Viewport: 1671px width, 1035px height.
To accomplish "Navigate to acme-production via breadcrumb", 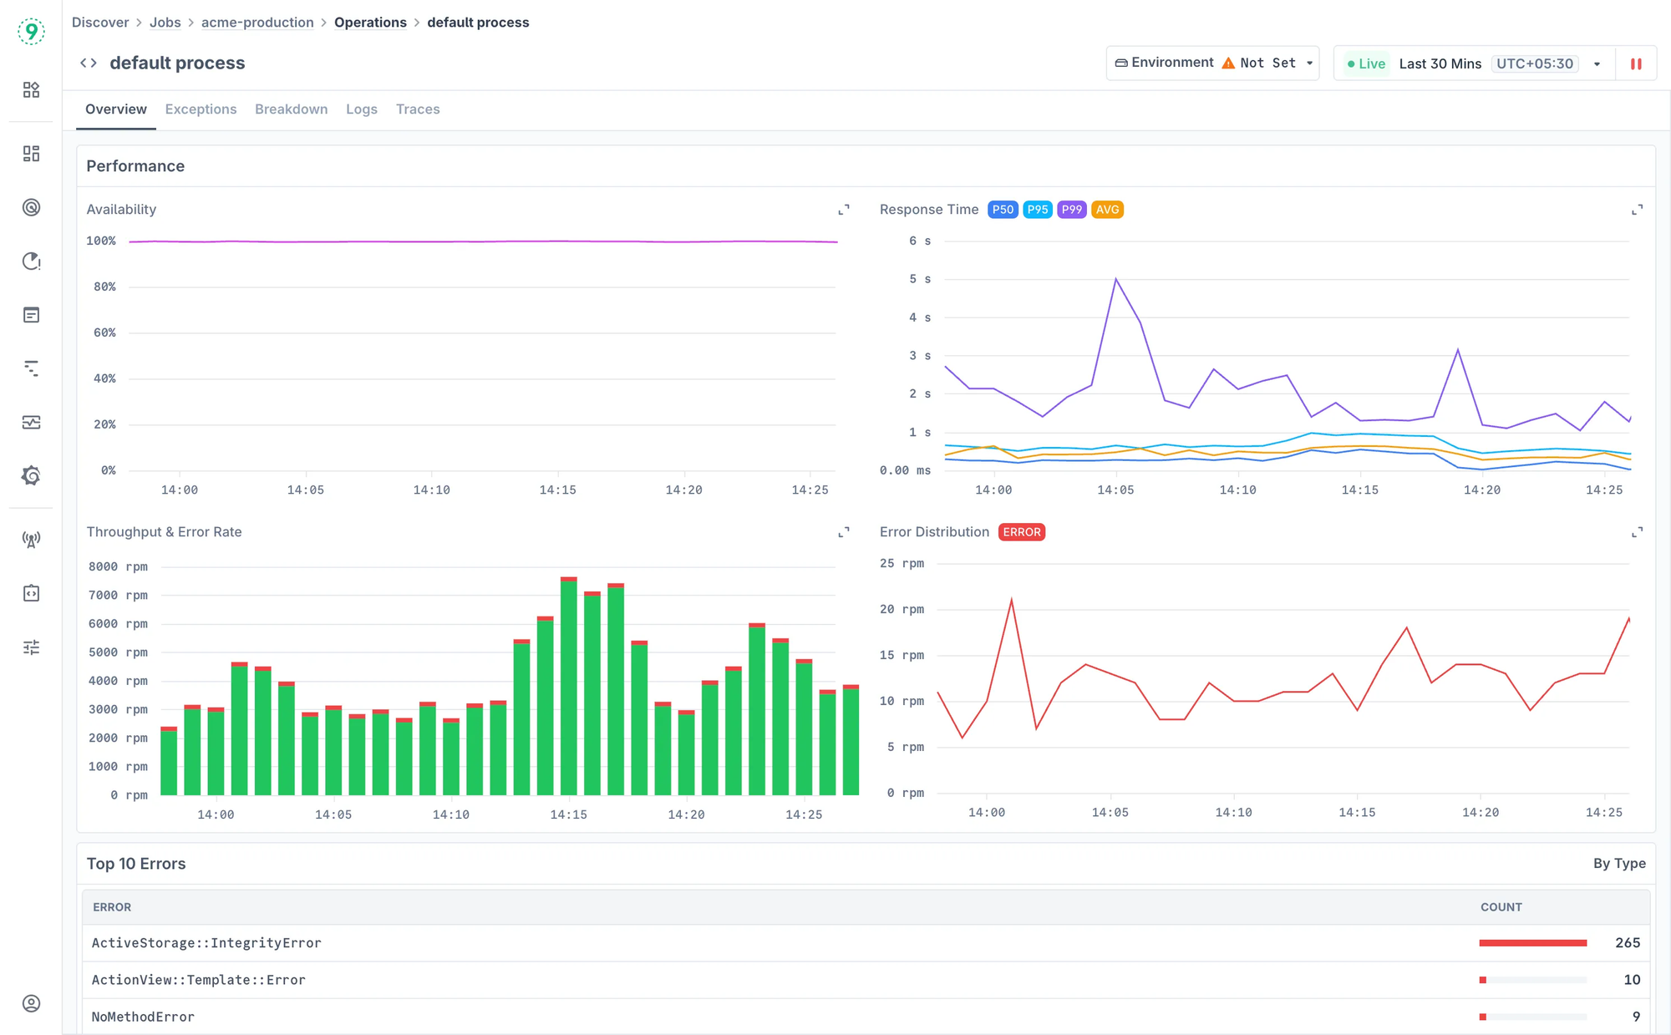I will click(x=257, y=23).
